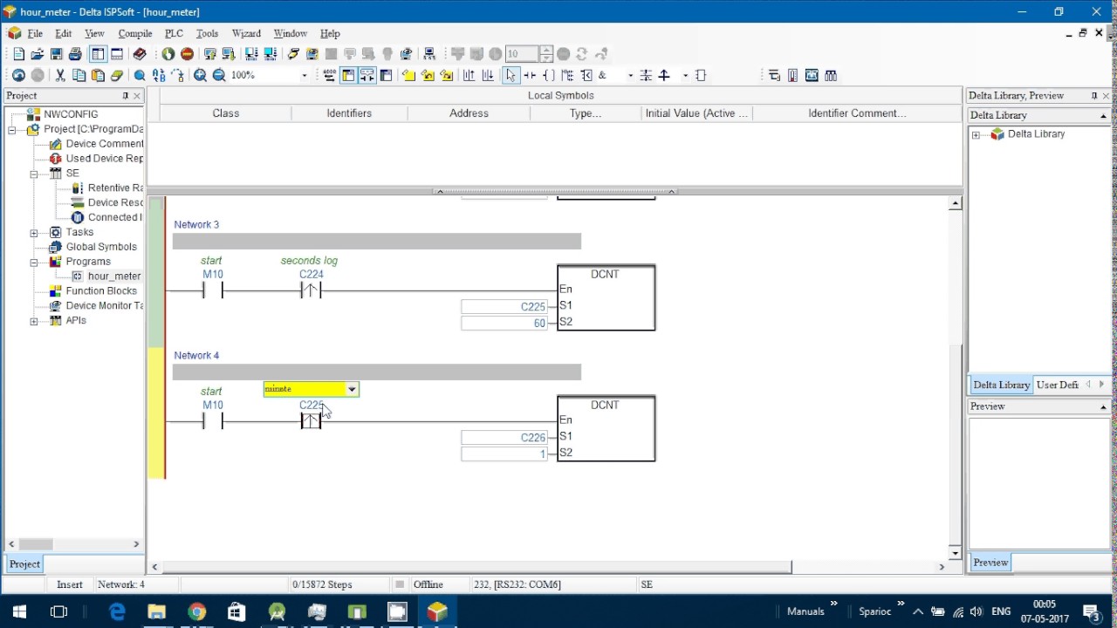The height and width of the screenshot is (628, 1117).
Task: Click the horizontal scrollbar of ladder editor
Action: (x=476, y=567)
